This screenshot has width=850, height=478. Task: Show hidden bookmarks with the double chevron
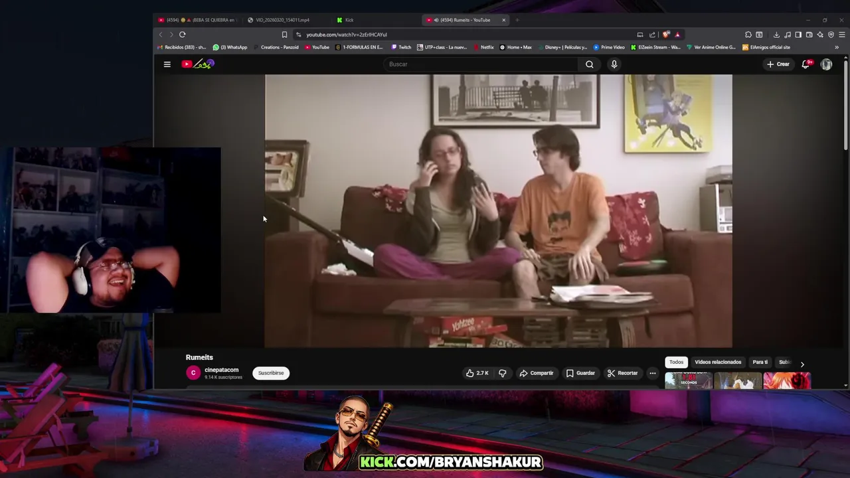coord(837,47)
